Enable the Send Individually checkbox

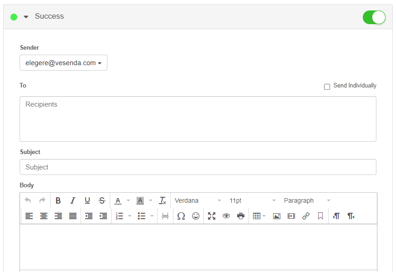pos(327,87)
